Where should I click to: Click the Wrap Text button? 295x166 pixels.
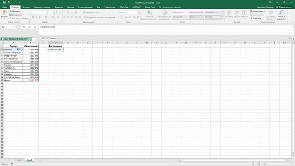[x=92, y=12]
